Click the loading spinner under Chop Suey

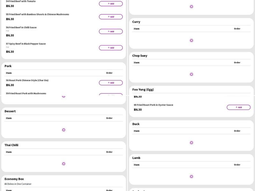pyautogui.click(x=191, y=74)
